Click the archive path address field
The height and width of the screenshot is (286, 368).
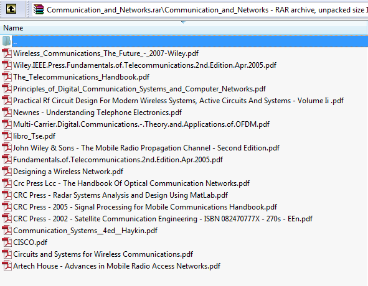(199, 9)
